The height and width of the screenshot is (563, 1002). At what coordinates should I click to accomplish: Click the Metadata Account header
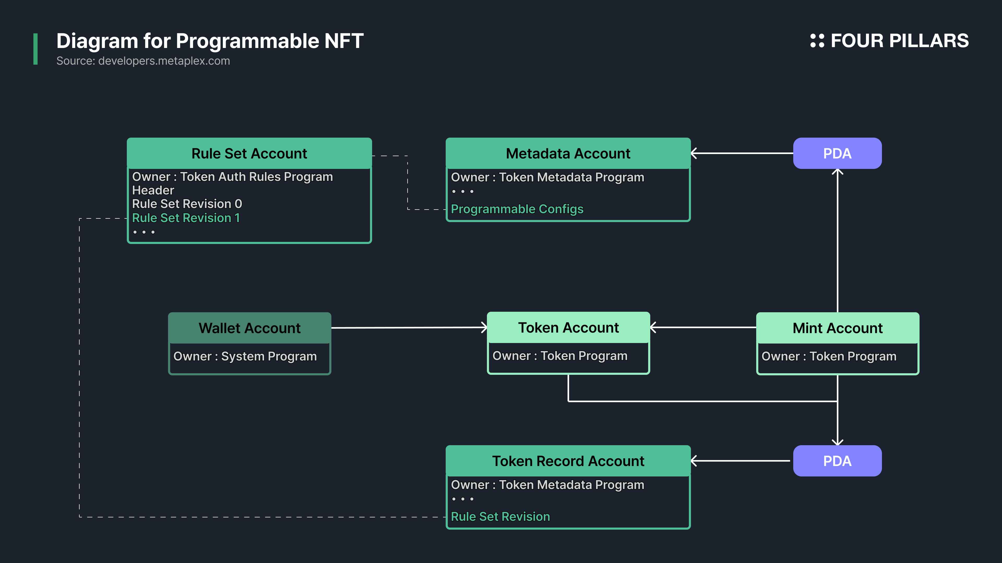tap(568, 153)
